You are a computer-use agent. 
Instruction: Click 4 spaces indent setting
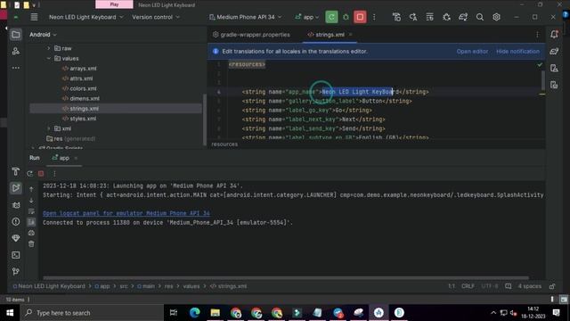(x=530, y=286)
